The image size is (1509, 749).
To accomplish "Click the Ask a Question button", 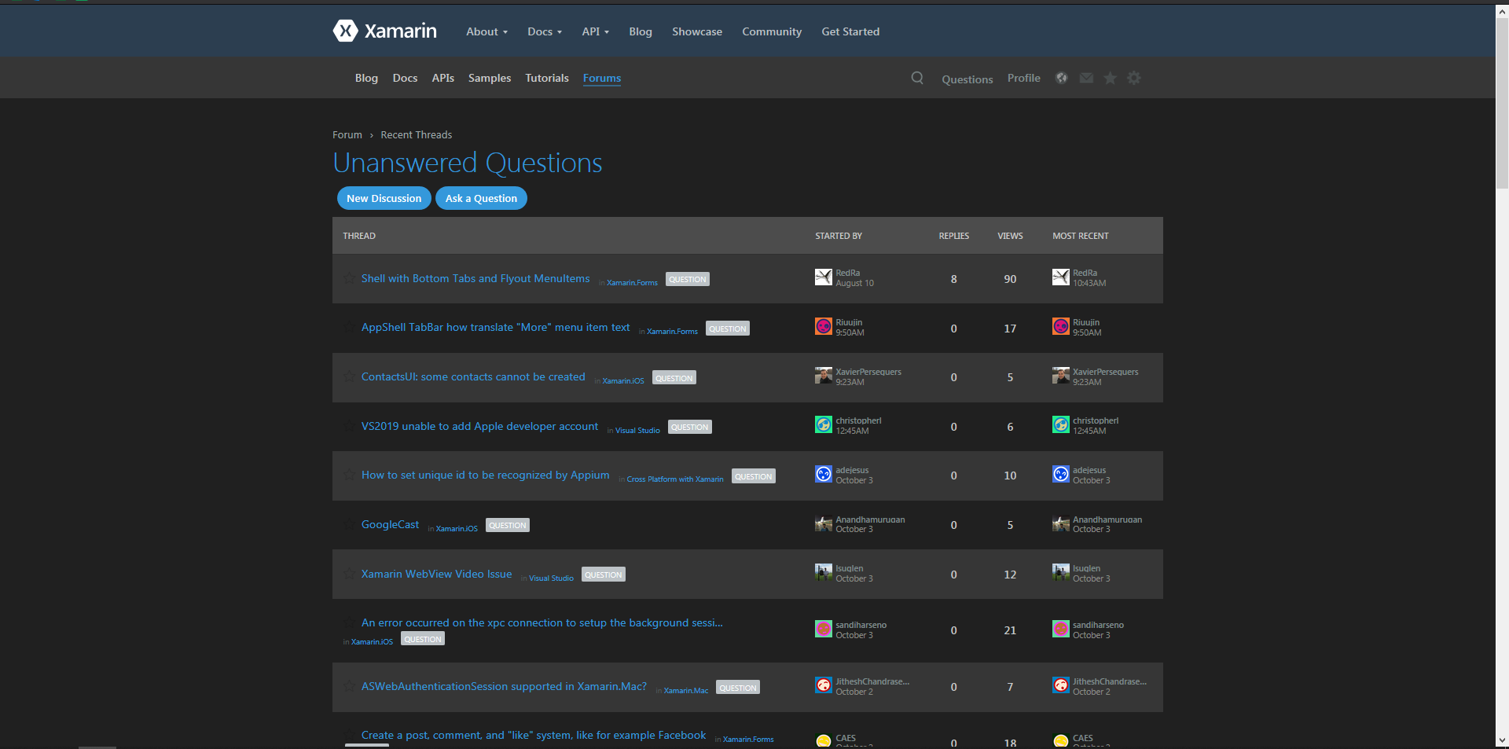I will point(481,198).
